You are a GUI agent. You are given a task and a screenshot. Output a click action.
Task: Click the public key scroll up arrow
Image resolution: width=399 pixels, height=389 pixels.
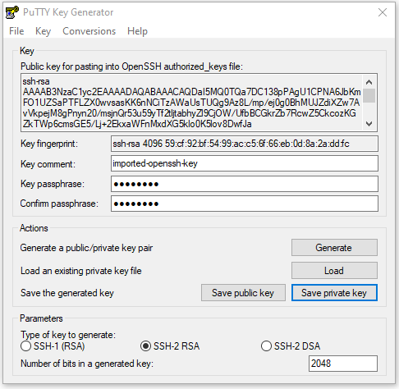[369, 82]
